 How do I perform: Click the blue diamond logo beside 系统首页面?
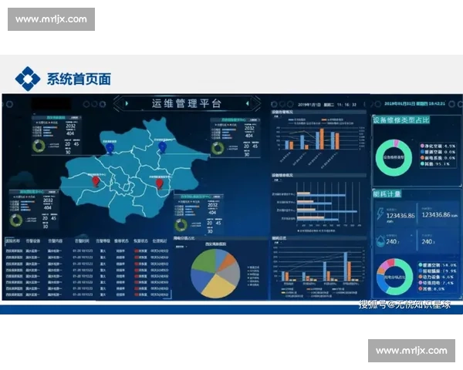[28, 79]
